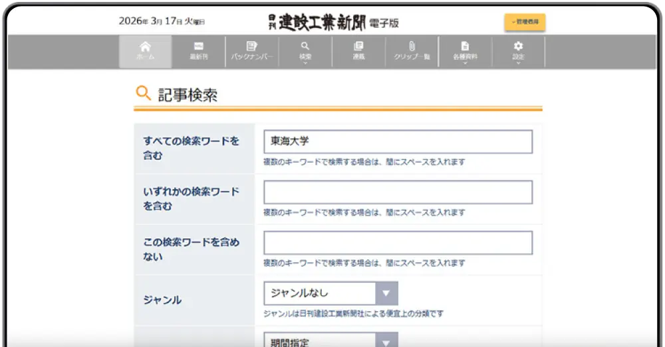
Task: Focus the いずれかの検索ワードを含む input field
Action: (398, 192)
